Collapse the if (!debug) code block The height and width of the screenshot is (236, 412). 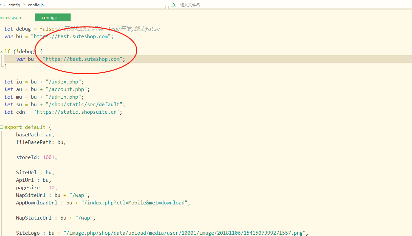coord(2,52)
